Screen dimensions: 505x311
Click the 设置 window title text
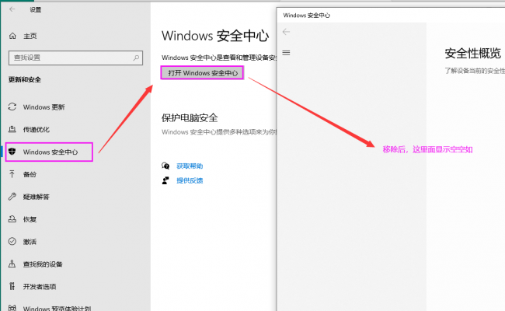36,9
